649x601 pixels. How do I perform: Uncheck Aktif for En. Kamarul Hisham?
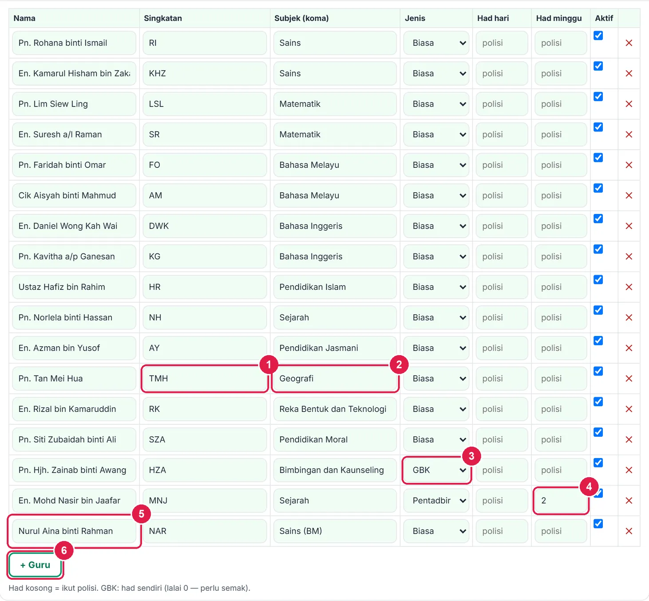(x=598, y=66)
